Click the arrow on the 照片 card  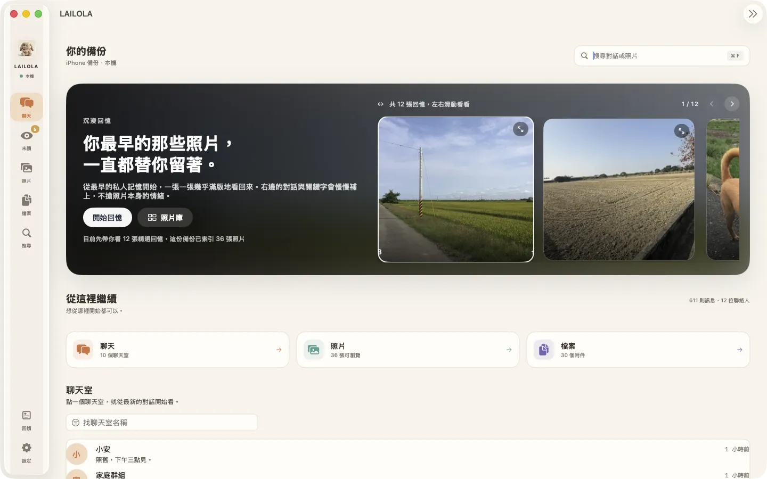(509, 350)
